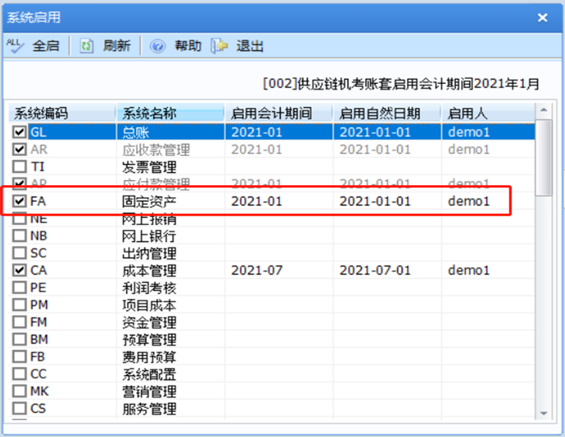Click the GL code in first row
The height and width of the screenshot is (437, 565).
pos(38,132)
